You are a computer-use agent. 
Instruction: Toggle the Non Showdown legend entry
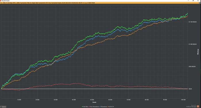[94, 107]
